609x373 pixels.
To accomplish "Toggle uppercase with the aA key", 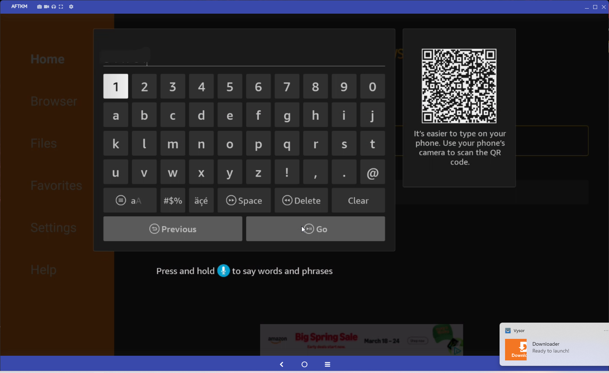I will click(x=129, y=201).
